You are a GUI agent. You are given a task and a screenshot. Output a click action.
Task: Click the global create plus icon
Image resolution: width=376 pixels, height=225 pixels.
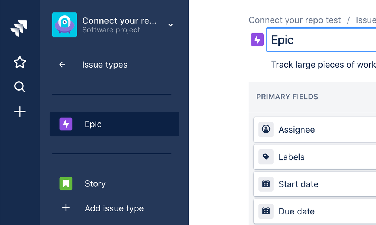point(20,112)
